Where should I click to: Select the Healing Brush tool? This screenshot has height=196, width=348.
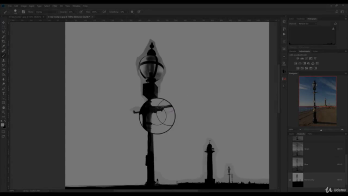[3, 51]
